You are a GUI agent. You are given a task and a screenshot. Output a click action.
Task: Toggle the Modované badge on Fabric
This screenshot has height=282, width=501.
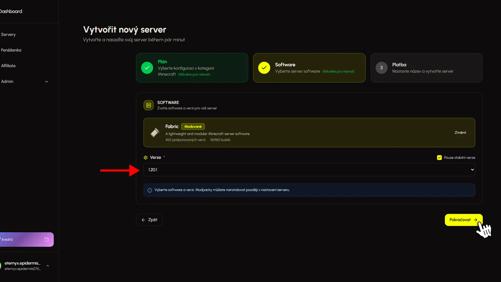tap(193, 126)
